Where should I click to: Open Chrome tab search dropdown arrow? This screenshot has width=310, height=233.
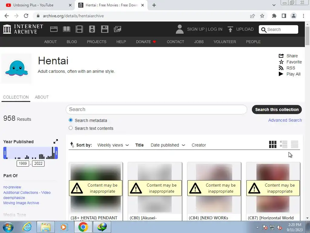274,5
